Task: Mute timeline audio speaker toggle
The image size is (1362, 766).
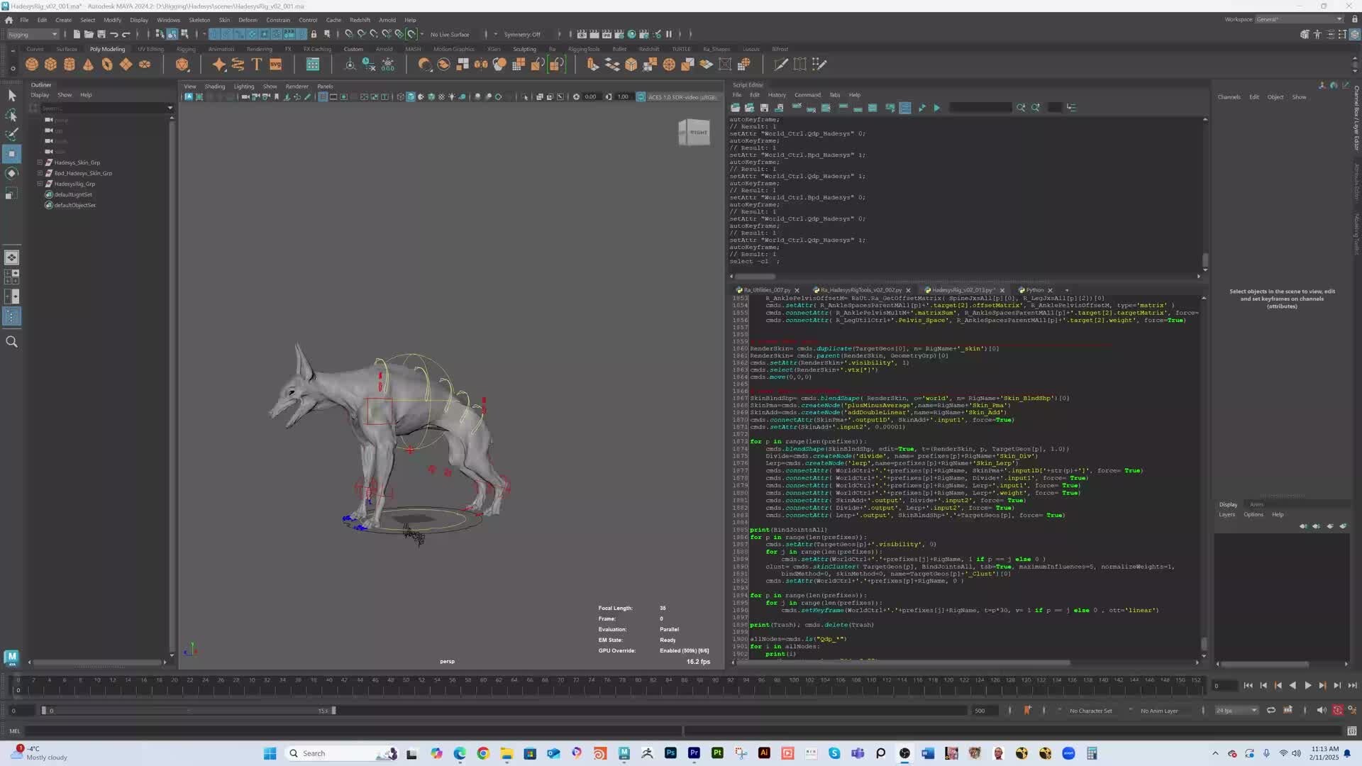Action: click(x=1321, y=710)
